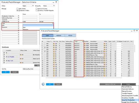
Task: Open warehouse link arrow in row 16
Action: pyautogui.click(x=105, y=72)
